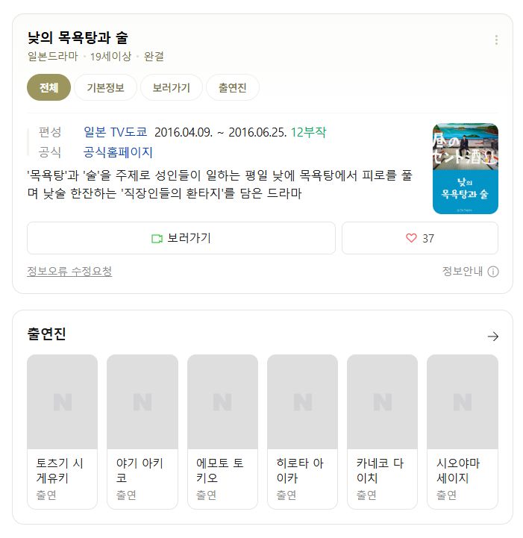The image size is (523, 538).
Task: Click the 정보안내 info circle icon
Action: [493, 272]
